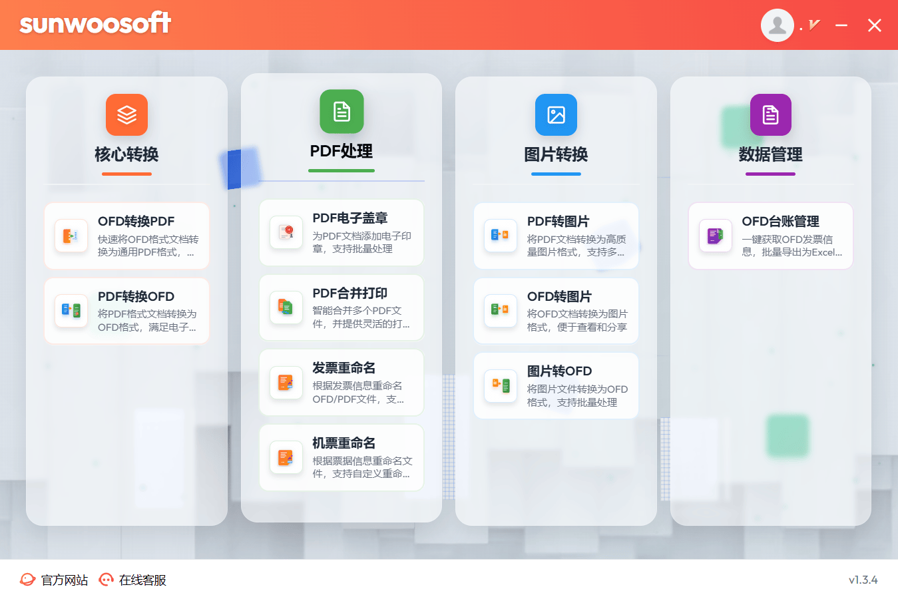Click the blue 图片转换 image icon
Image resolution: width=898 pixels, height=599 pixels.
click(x=556, y=114)
